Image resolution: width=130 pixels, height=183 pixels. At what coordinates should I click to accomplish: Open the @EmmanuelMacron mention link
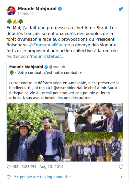pyautogui.click(x=50, y=45)
